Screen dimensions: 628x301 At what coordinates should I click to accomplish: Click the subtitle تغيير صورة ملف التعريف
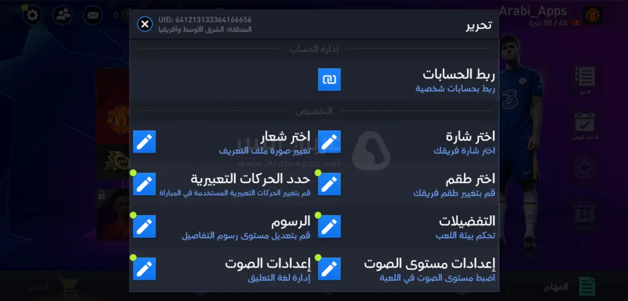click(265, 151)
